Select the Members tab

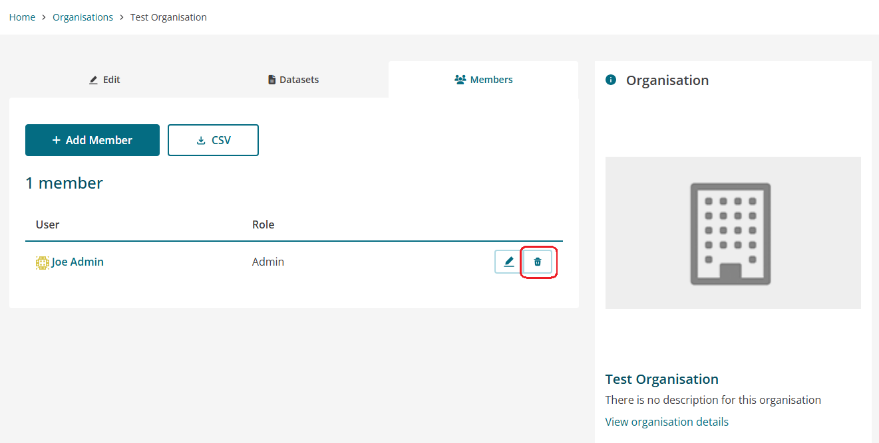click(x=484, y=80)
